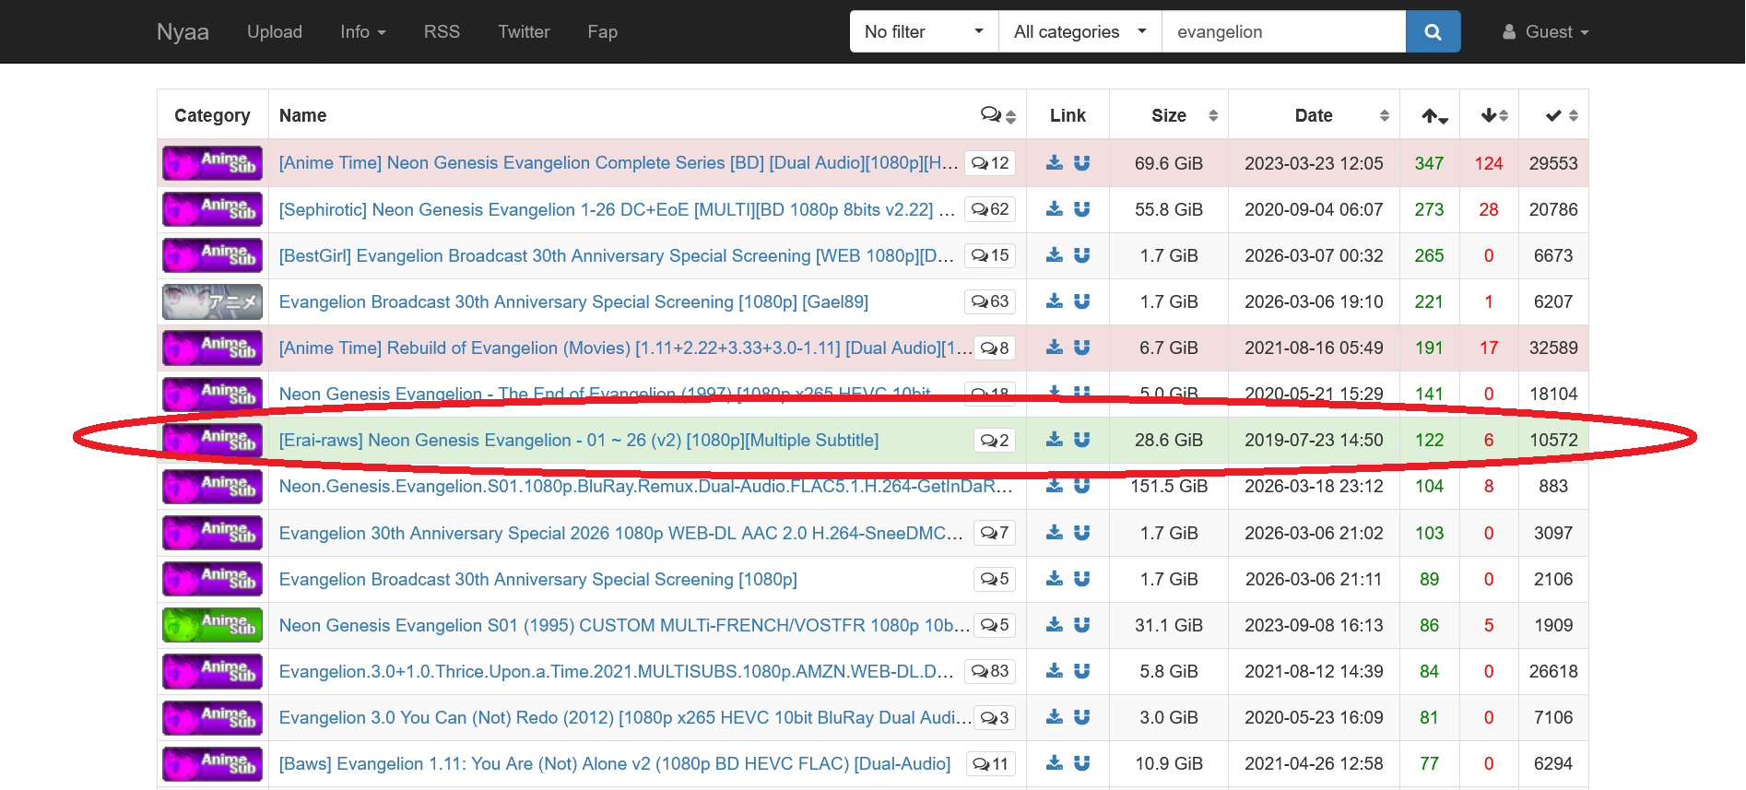Open magnet link for SneeDMC 30th Anniversary Special
The image size is (1746, 790).
coord(1082,533)
